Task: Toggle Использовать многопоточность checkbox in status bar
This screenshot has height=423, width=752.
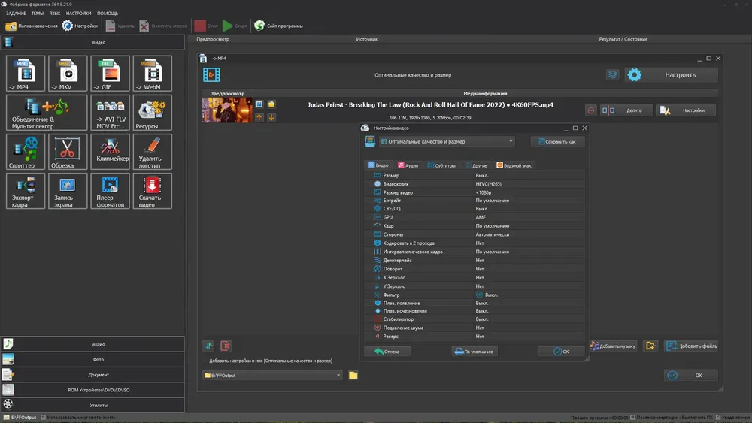Action: [43, 417]
